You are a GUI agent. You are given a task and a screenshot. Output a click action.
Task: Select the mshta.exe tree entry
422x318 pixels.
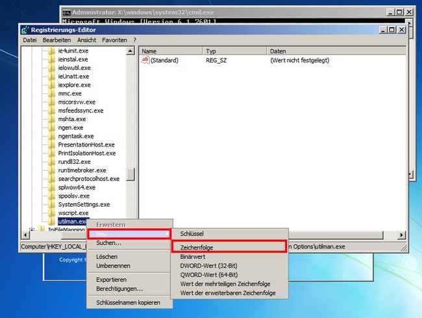[72, 119]
